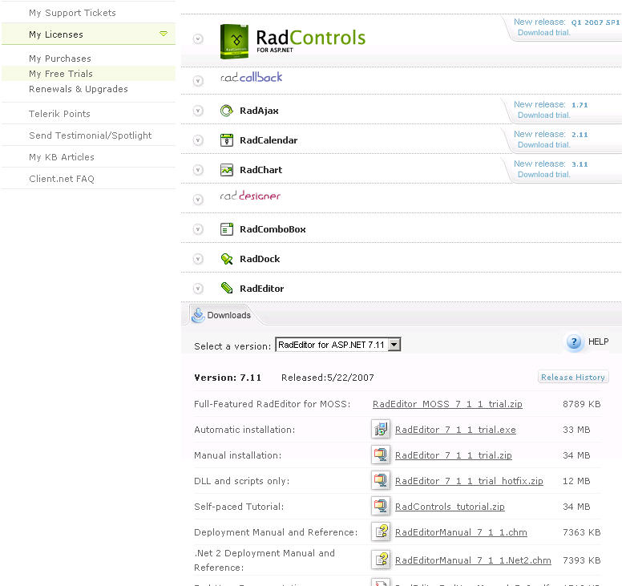Open the Select a version dropdown

pos(337,345)
